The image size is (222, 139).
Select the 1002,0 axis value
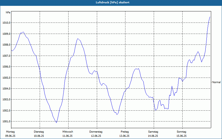coord(6,110)
